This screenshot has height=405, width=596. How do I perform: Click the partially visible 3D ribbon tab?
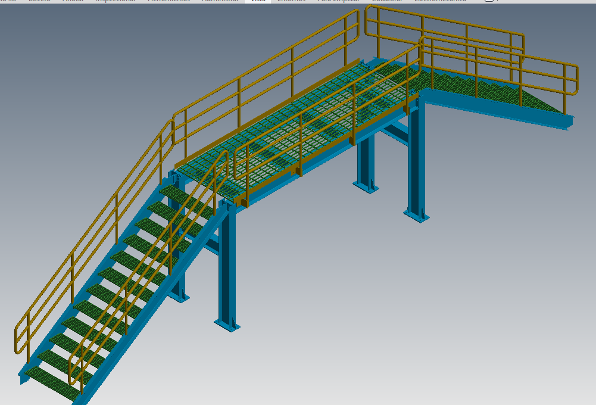point(9,2)
